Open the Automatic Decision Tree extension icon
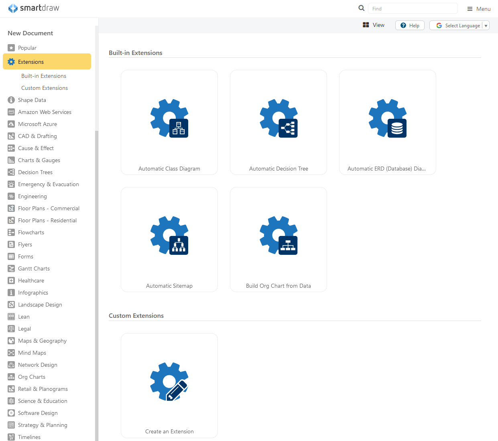 (x=278, y=118)
